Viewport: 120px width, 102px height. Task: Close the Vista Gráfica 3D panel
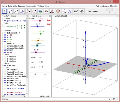point(117,16)
